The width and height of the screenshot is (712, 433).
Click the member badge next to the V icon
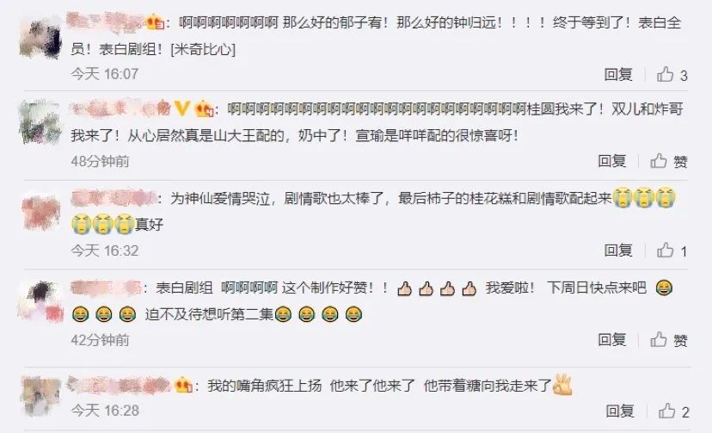point(205,109)
